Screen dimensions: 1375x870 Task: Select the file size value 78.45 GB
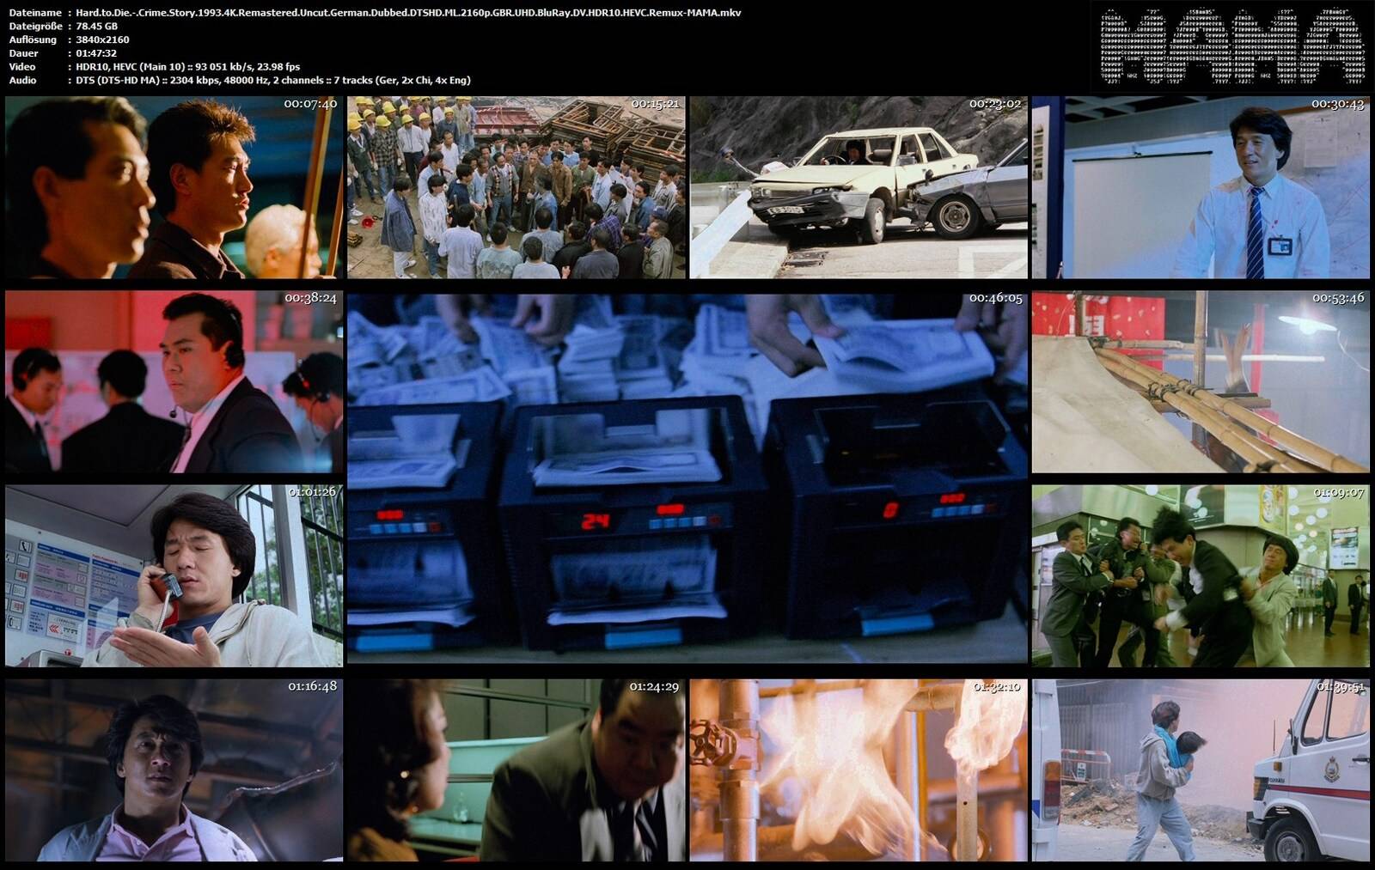tap(96, 27)
